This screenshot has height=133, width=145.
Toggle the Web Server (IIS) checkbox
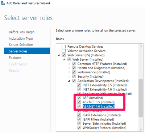point(63,55)
